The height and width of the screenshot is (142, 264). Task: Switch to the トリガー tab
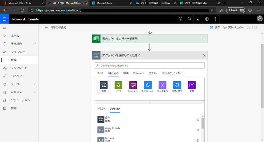click(x=101, y=109)
